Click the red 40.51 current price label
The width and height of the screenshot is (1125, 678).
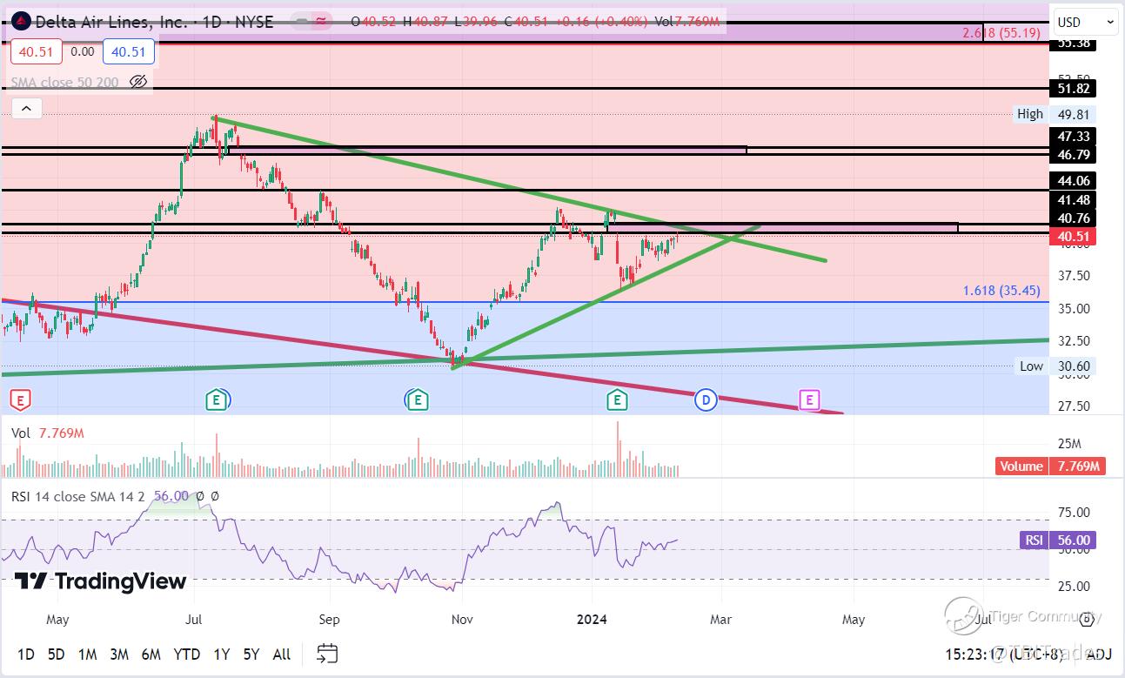1071,237
